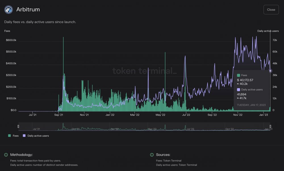This screenshot has height=171, width=284.
Task: Click the "48k" users axis label
Action: coord(275,63)
